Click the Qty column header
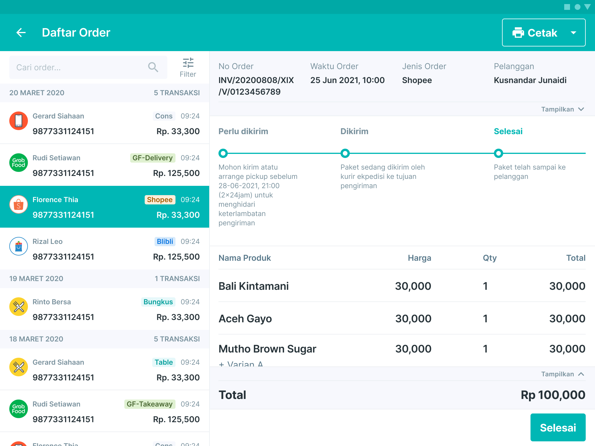 (x=490, y=258)
